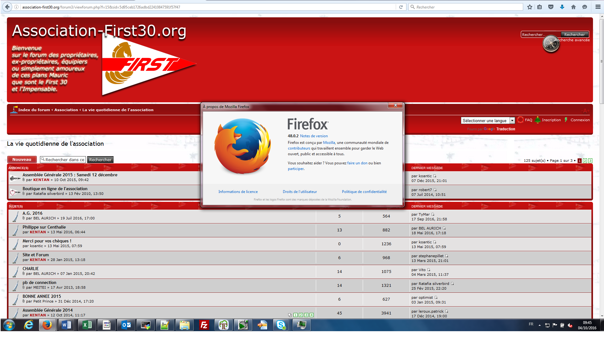Reload the current page

coord(401,7)
